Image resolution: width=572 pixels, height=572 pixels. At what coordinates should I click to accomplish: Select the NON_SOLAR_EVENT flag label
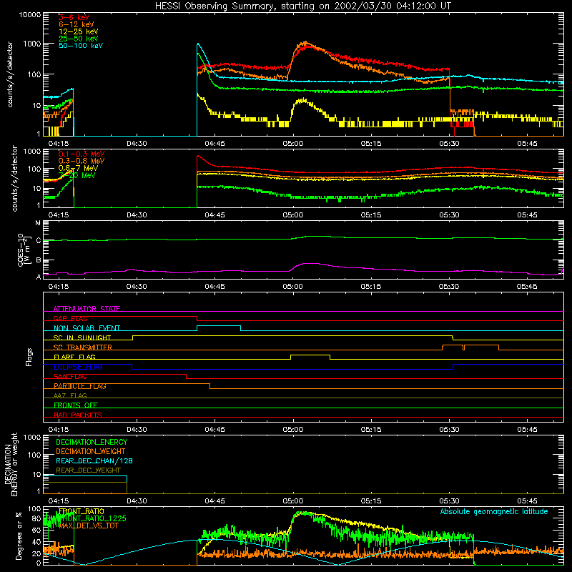click(87, 328)
